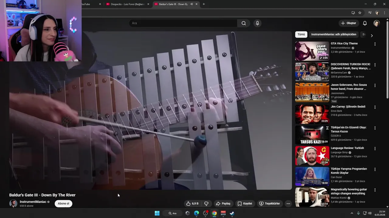Dislike the video with thumbs down
Screen dimensions: 389x218
pos(206,203)
